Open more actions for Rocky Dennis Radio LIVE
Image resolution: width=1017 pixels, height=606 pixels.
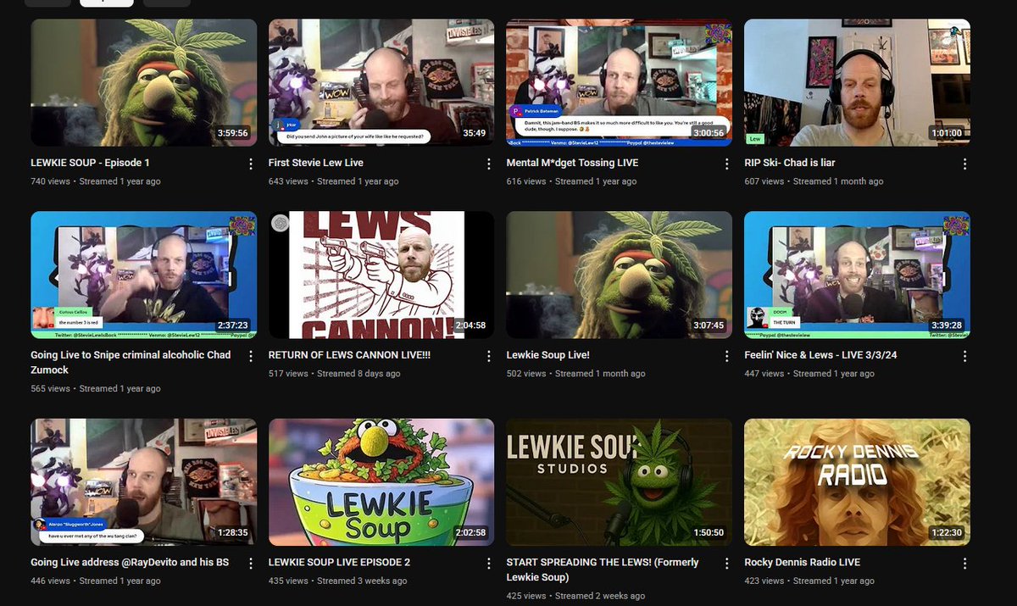(x=964, y=563)
